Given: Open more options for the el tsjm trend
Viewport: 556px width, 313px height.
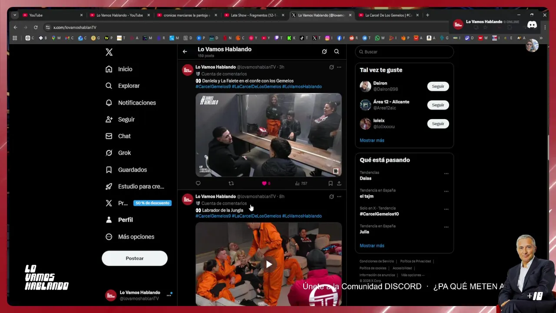Looking at the screenshot, I should click(446, 191).
